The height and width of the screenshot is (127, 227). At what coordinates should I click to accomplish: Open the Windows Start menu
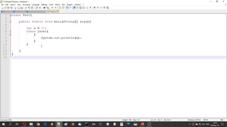pos(3,124)
